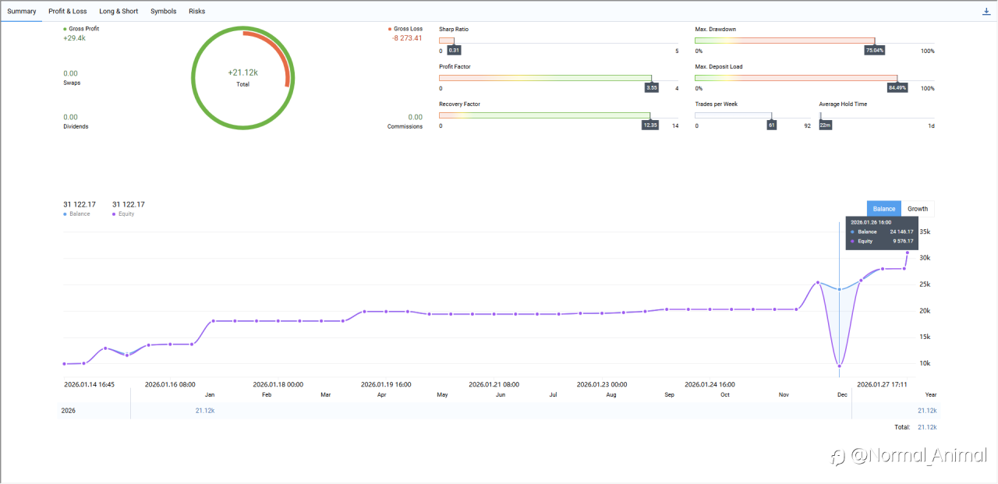Click the Max. Drawdown 75.04% marker
Viewport: 998px width, 484px height.
click(x=875, y=50)
